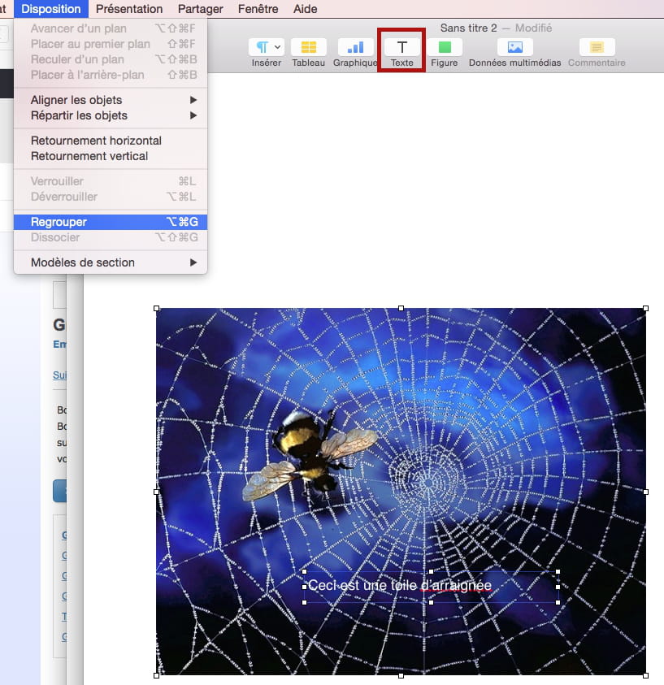The height and width of the screenshot is (685, 664).
Task: Expand Répartir les objets submenu
Action: point(111,115)
